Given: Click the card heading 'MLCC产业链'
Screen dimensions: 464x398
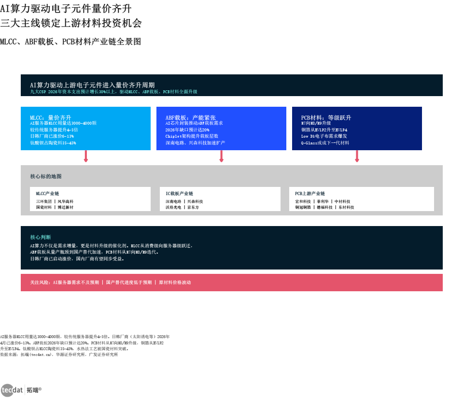Looking at the screenshot, I should (47, 194).
